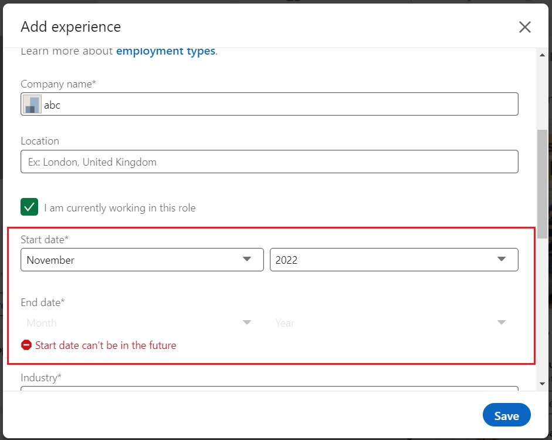The height and width of the screenshot is (440, 552).
Task: Save the experience entry
Action: pos(507,415)
